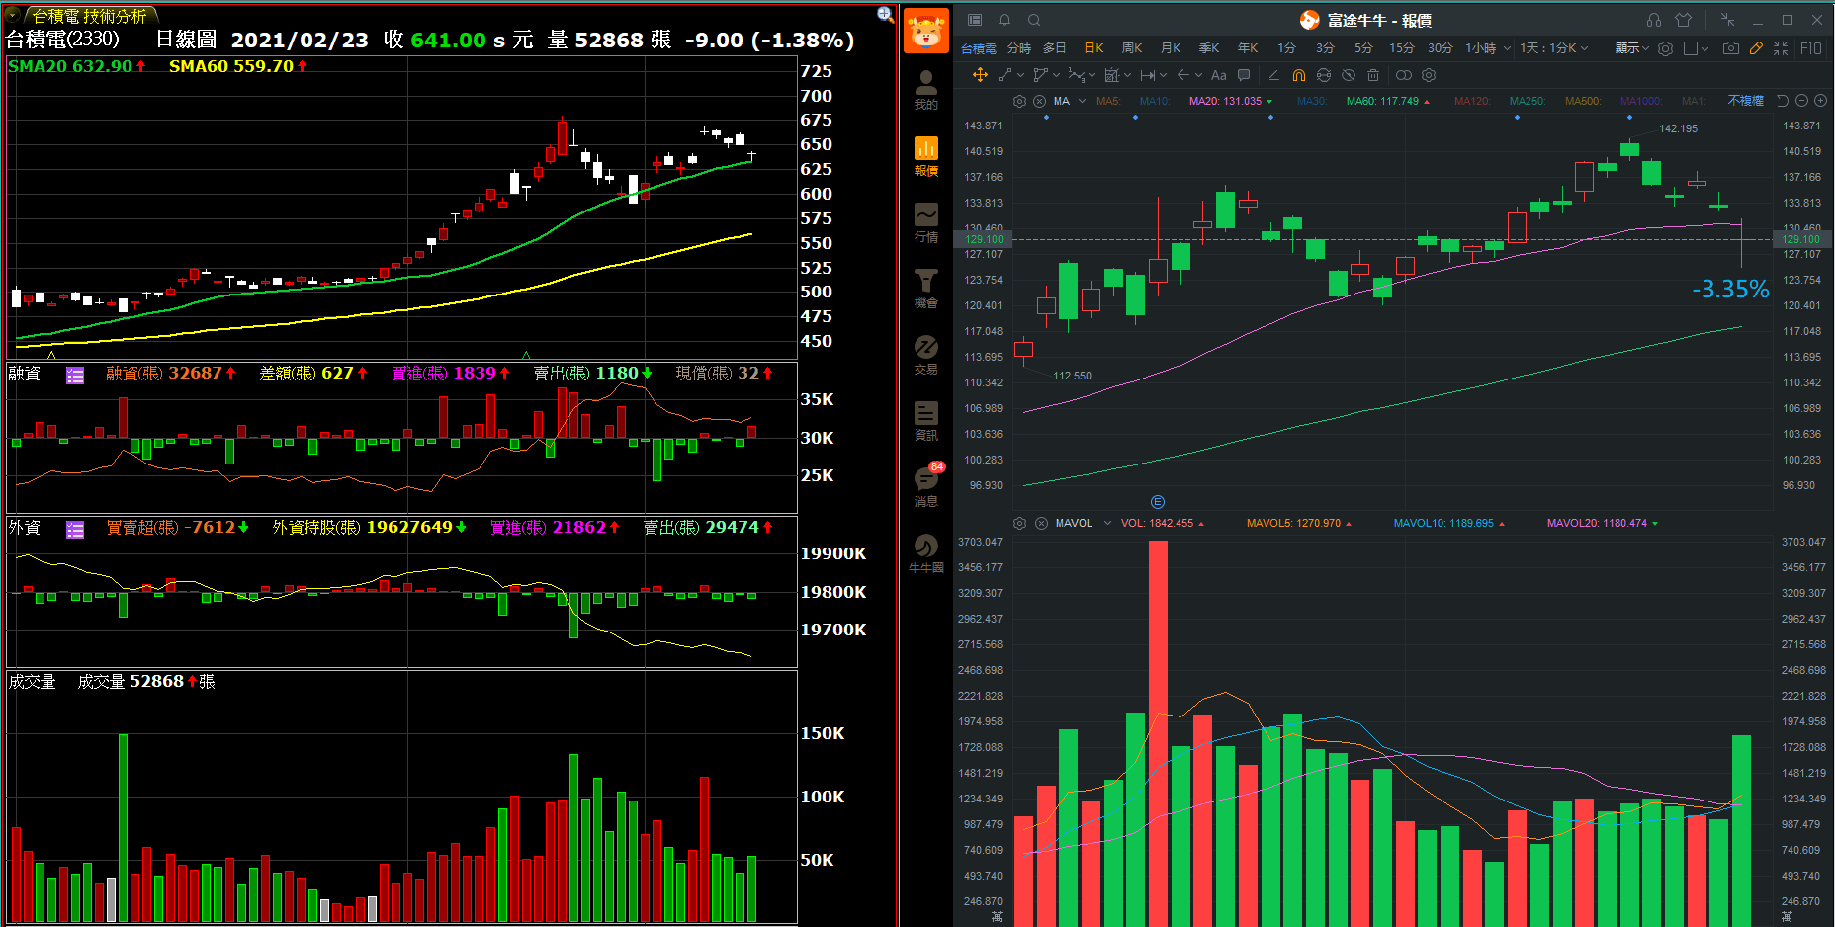Image resolution: width=1835 pixels, height=927 pixels.
Task: Open the headset customer service icon
Action: tap(1654, 20)
